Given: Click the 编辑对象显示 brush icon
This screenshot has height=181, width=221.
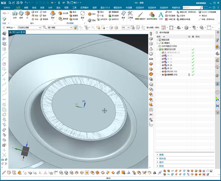Looking at the screenshot, I should (140, 15).
